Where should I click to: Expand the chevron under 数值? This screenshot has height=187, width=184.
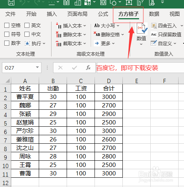coord(141,44)
